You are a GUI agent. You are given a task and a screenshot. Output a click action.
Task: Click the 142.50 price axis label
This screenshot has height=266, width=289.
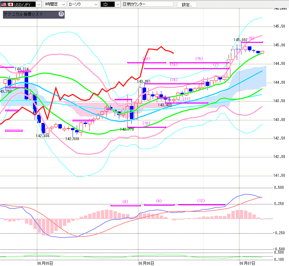pos(279,138)
